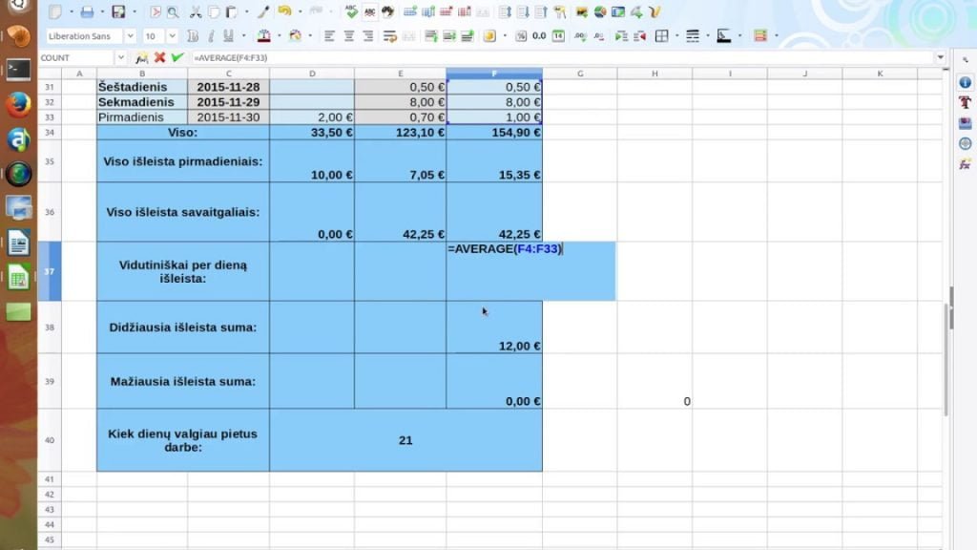The width and height of the screenshot is (977, 550).
Task: Open Functions panel in the sidebar
Action: coord(966,164)
